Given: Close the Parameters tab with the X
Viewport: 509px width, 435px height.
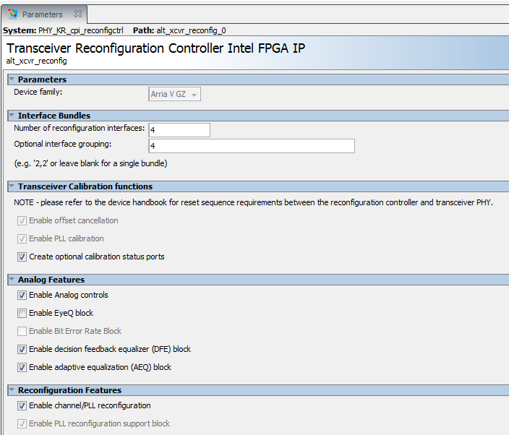Looking at the screenshot, I should [78, 14].
